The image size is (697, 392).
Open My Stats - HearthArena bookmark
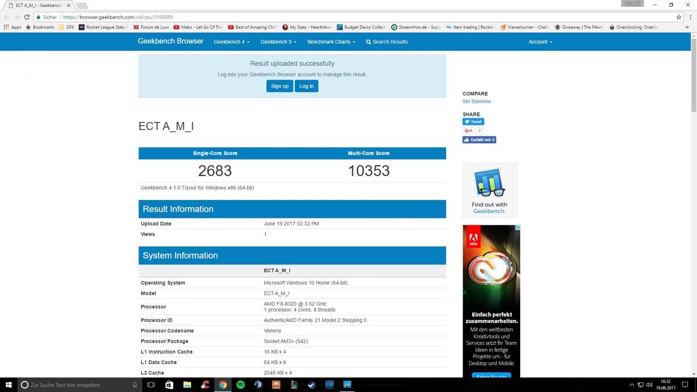point(307,27)
